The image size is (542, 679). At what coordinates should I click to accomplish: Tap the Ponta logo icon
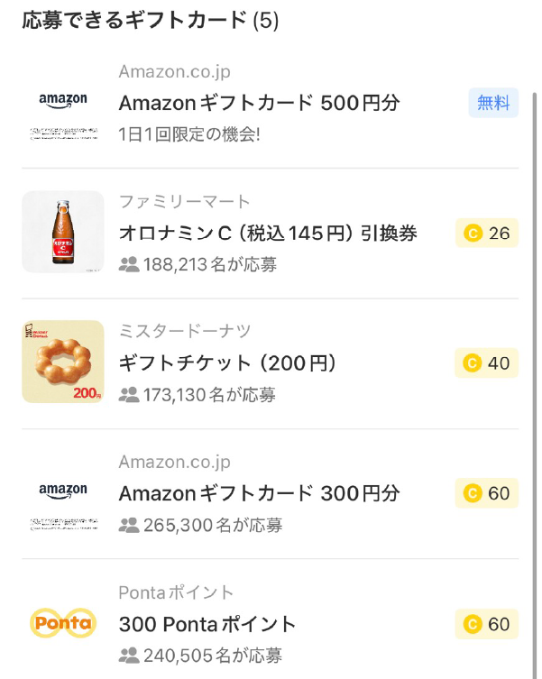pyautogui.click(x=63, y=622)
